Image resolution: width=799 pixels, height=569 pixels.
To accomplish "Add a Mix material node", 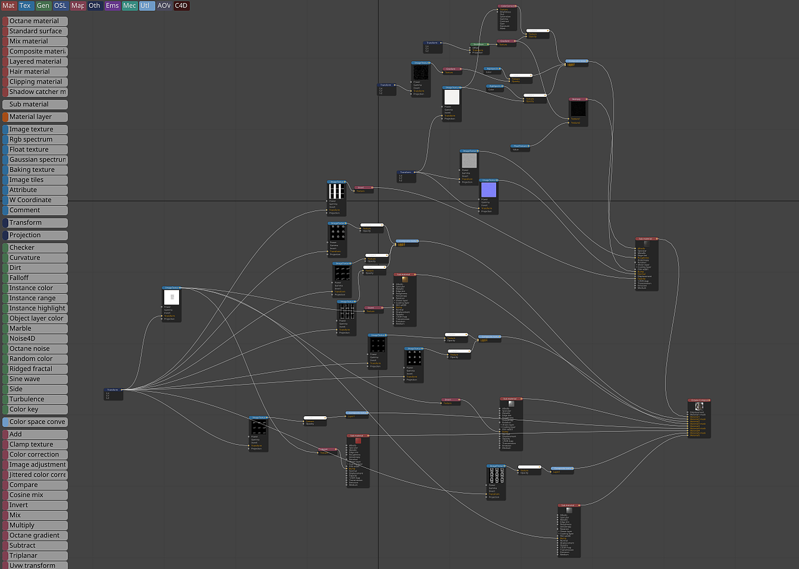I will click(x=35, y=41).
